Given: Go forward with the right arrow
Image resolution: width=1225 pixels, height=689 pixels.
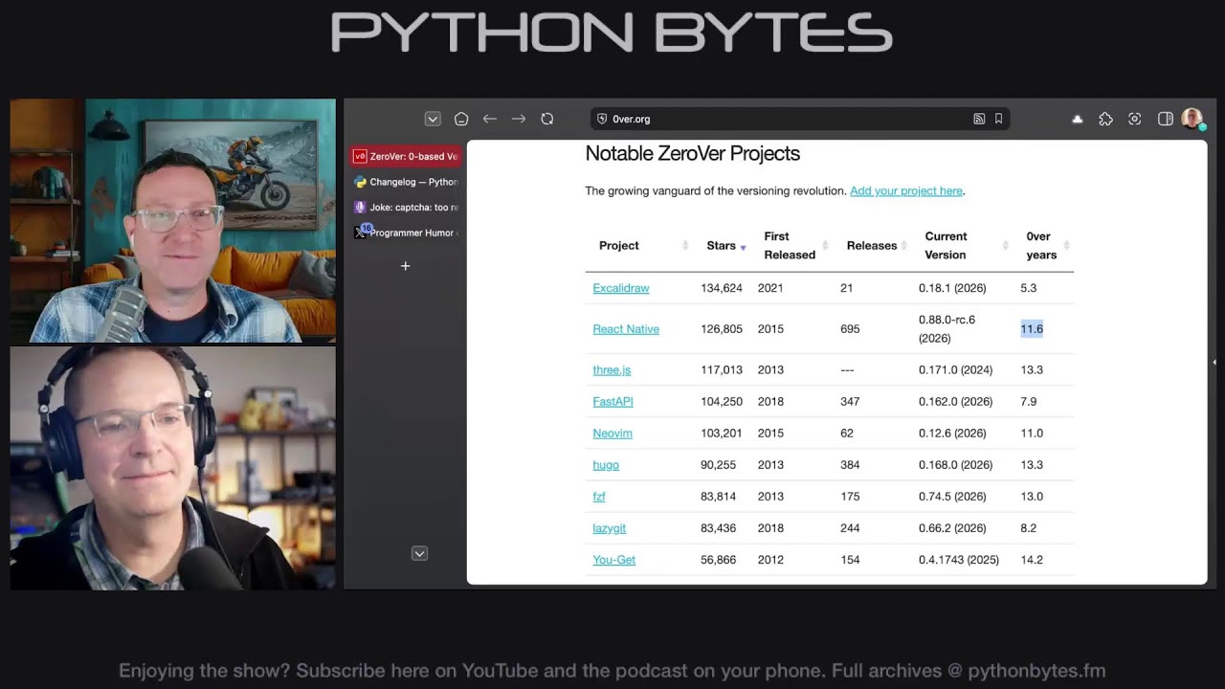Looking at the screenshot, I should pyautogui.click(x=519, y=119).
